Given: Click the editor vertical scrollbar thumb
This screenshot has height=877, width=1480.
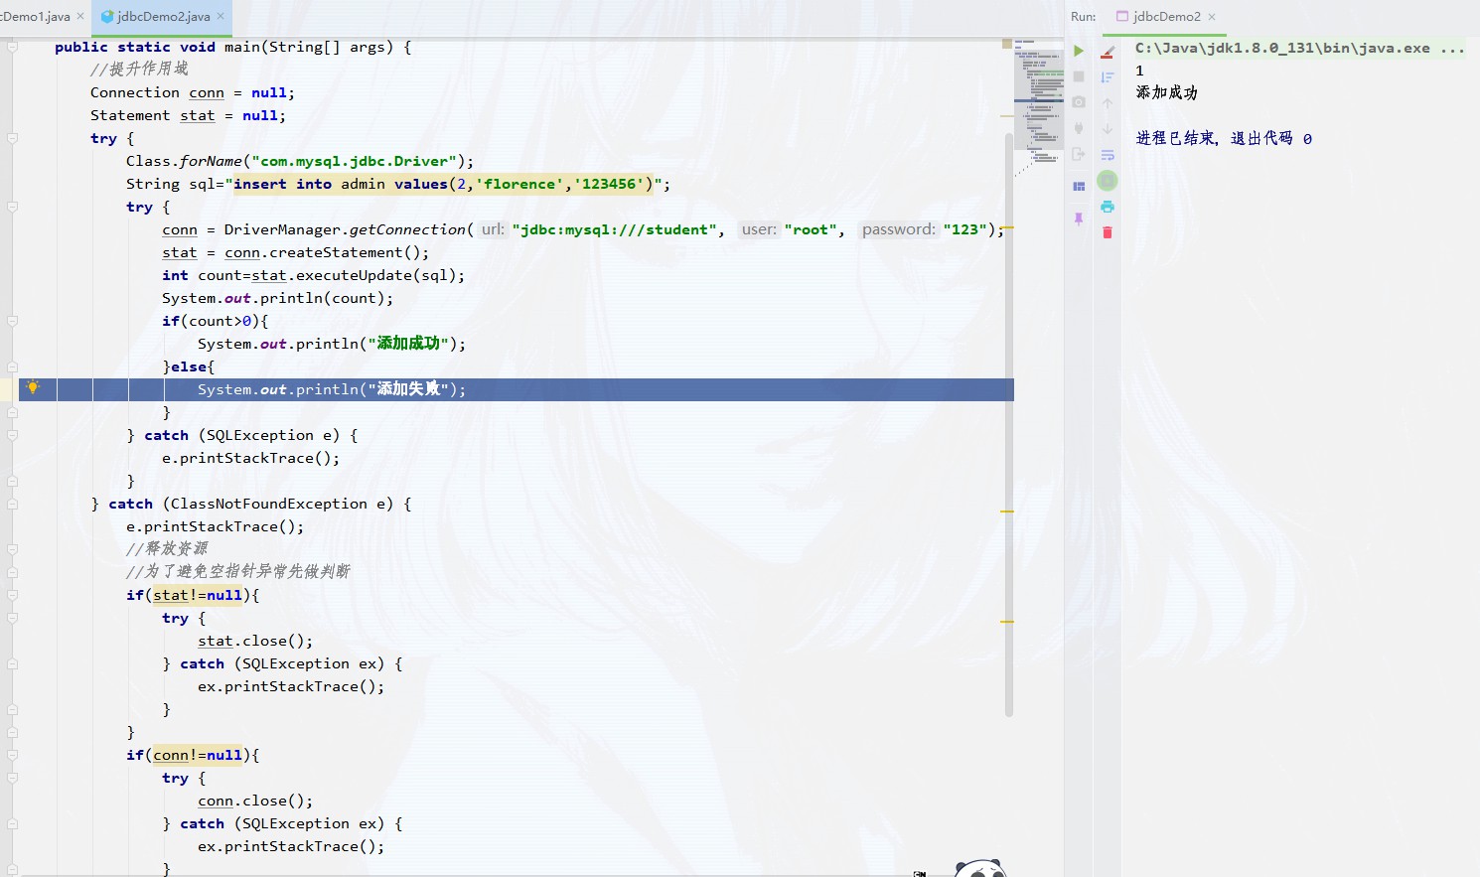Looking at the screenshot, I should 1009,417.
